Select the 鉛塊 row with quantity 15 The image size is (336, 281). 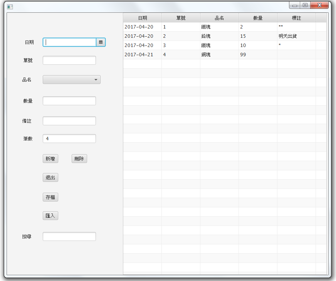point(193,36)
